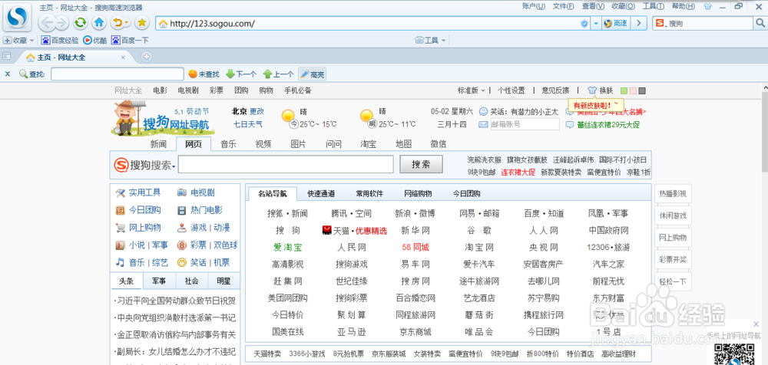Open the 12306·旅游 site link
The image size is (768, 365).
click(x=608, y=248)
